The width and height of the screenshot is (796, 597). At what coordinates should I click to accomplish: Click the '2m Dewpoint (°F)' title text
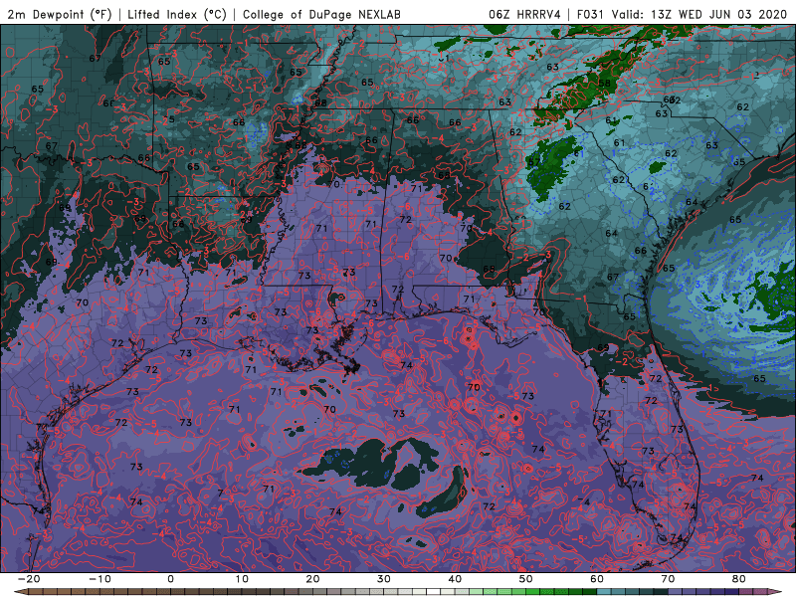pyautogui.click(x=60, y=14)
